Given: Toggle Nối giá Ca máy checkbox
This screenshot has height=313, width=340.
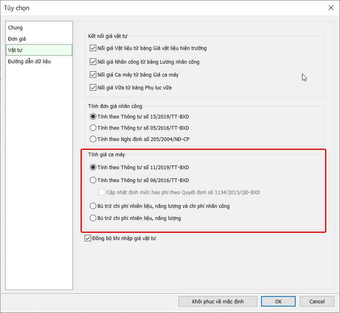Looking at the screenshot, I should click(x=93, y=75).
